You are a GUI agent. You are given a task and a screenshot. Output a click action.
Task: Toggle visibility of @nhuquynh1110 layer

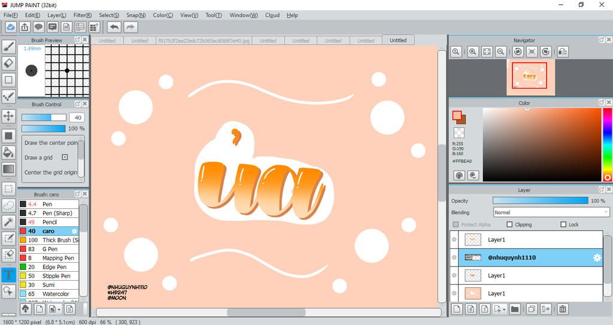[454, 257]
